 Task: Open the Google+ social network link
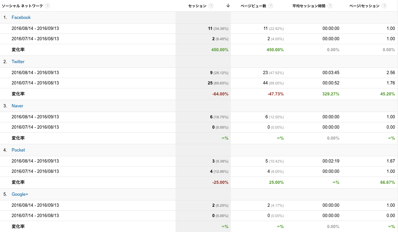20,194
